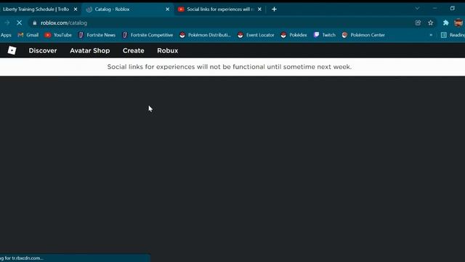Close the Liberty Training Schedule tab
The height and width of the screenshot is (262, 465).
76,9
